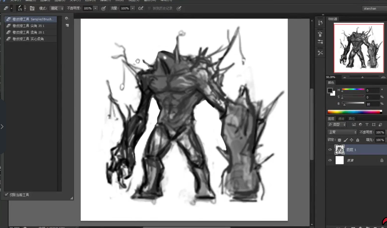Screen dimensions: 387x228
Task: Toggle the type layers filter T icon
Action: (x=367, y=125)
